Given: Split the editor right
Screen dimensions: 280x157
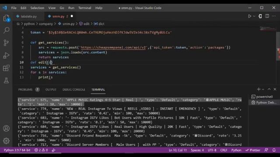Looking at the screenshot, I should (x=267, y=16).
